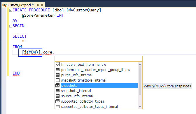The width and height of the screenshot is (196, 114).
Task: Collapse the CREATE PROCEDURE block
Action: point(10,10)
